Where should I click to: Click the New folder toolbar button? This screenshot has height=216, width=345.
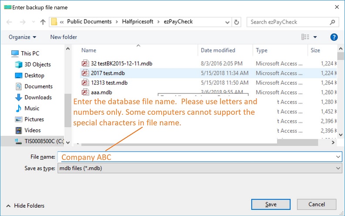click(64, 37)
